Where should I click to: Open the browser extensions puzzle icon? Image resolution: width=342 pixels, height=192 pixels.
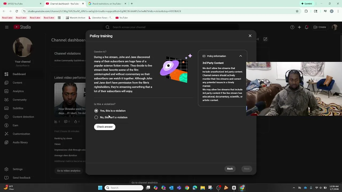pos(306,11)
